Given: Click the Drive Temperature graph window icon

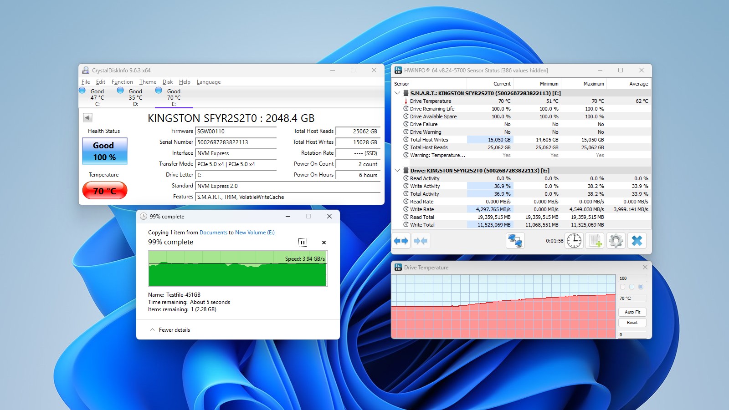Looking at the screenshot, I should pos(398,268).
